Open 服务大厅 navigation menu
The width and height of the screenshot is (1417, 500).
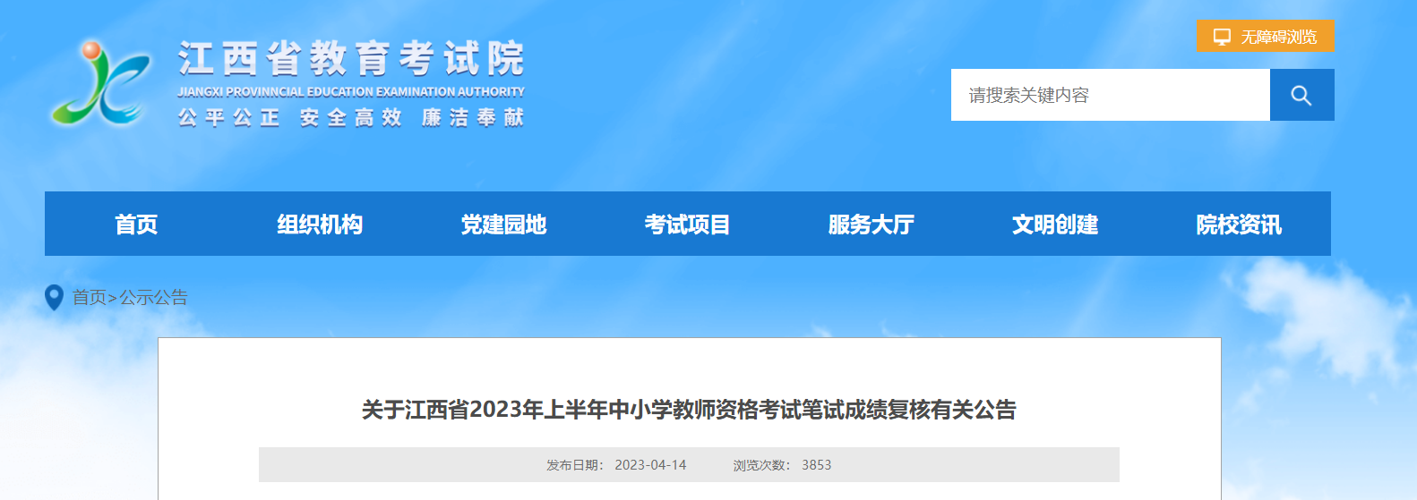coord(871,225)
